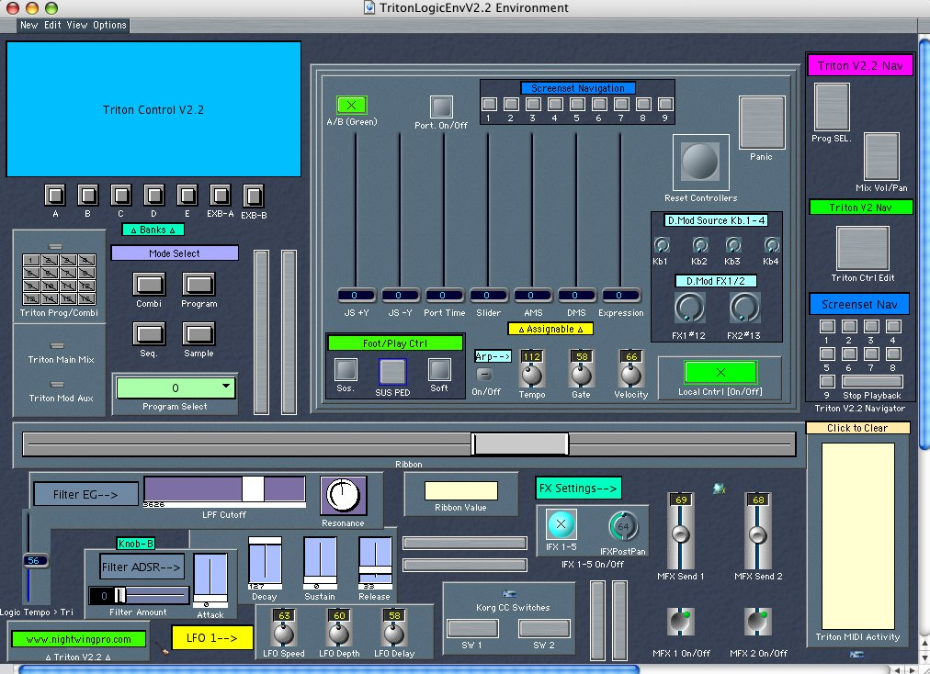Click the Release fader

point(375,563)
